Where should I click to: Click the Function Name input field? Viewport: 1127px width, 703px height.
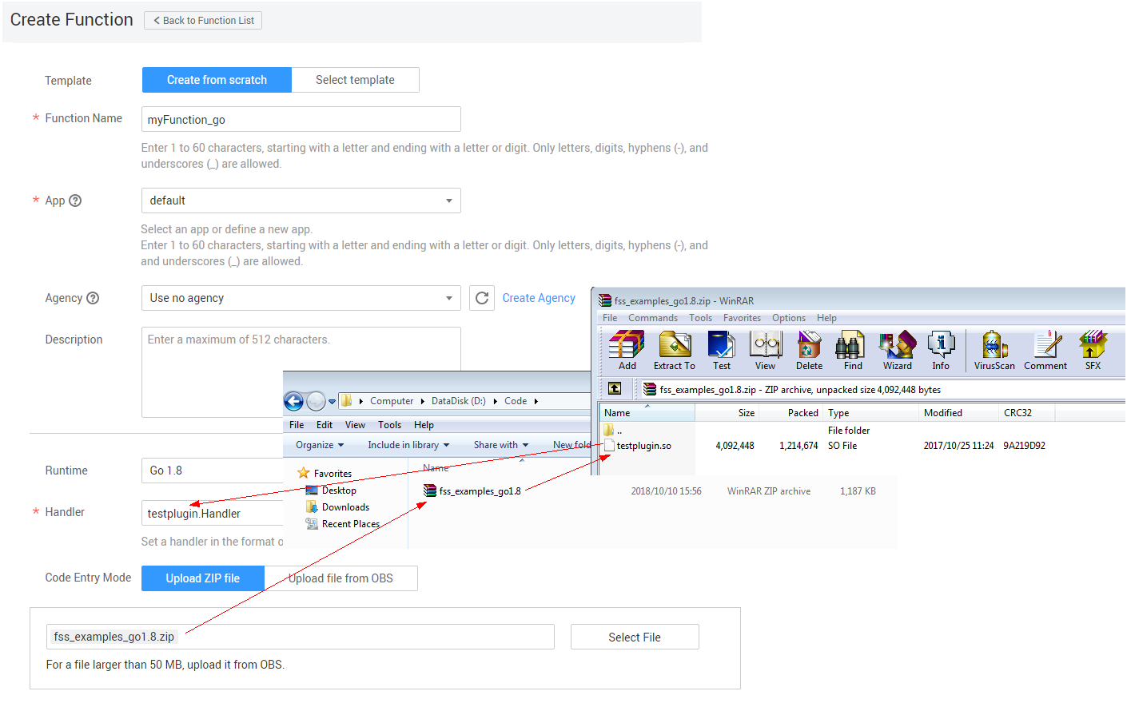tap(301, 119)
